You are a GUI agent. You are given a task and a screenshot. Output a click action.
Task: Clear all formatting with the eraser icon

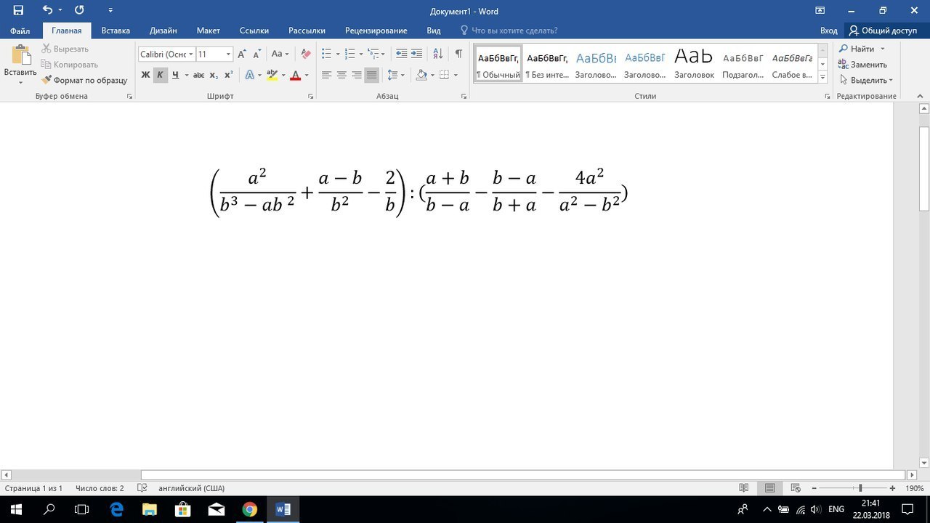[x=306, y=54]
